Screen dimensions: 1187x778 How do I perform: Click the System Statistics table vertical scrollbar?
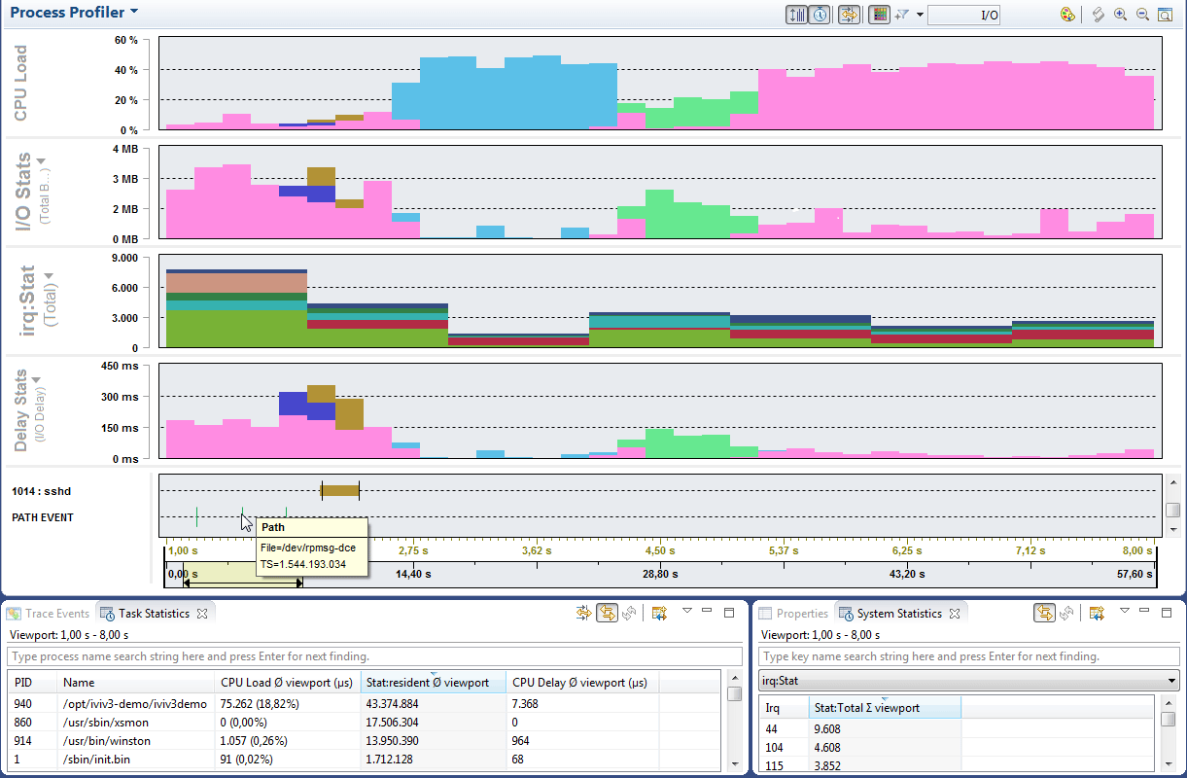[x=1168, y=734]
